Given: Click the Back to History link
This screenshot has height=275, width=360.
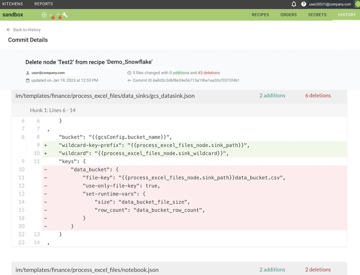Looking at the screenshot, I should click(26, 29).
